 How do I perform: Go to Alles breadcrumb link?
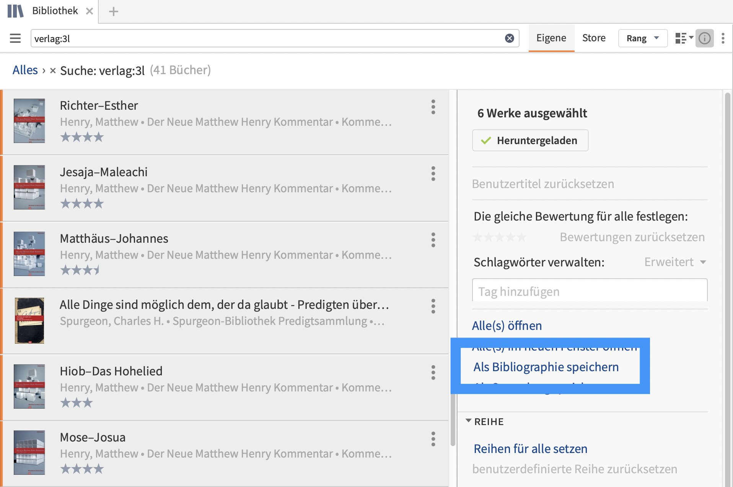pyautogui.click(x=25, y=70)
